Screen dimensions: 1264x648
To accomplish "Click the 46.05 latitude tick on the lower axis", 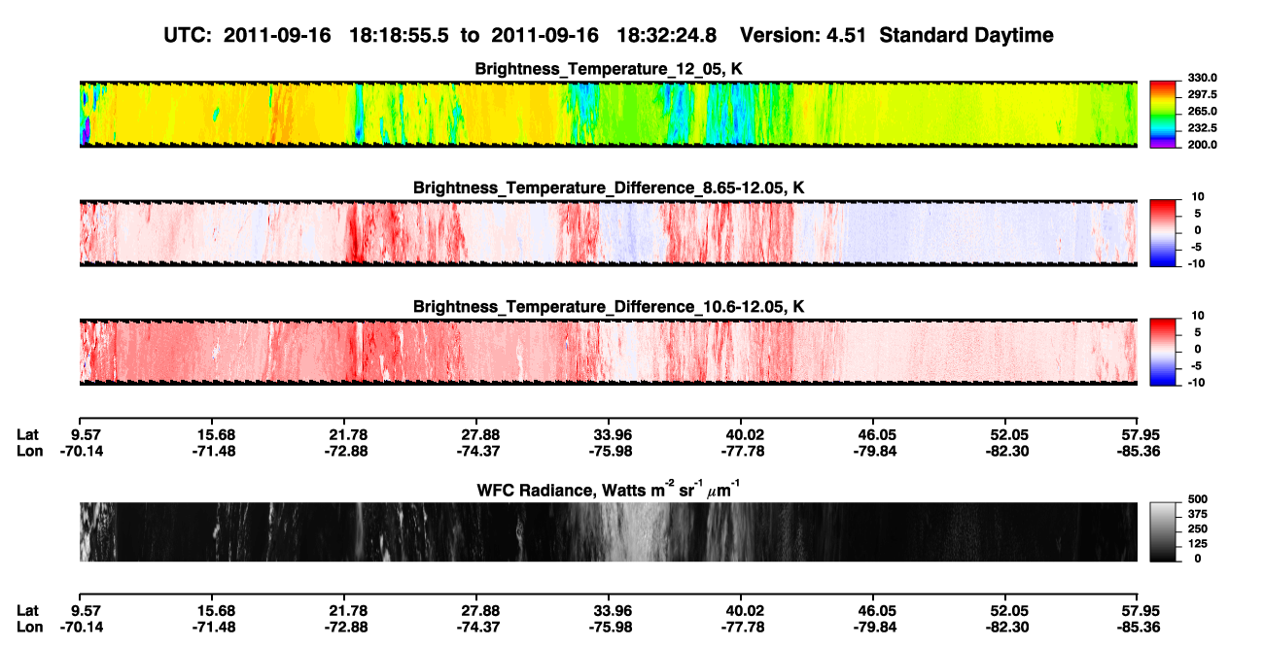I will click(873, 610).
